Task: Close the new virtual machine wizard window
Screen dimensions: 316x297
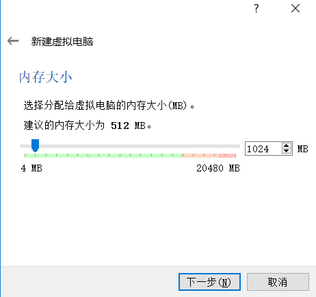Action: 295,8
